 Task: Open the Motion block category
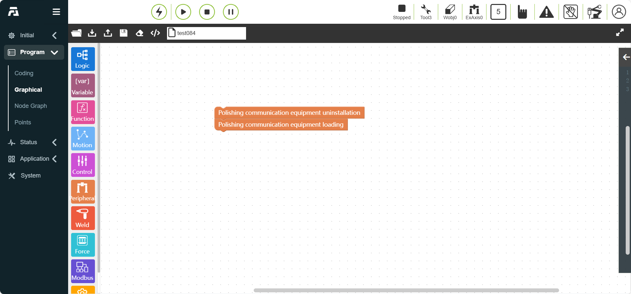coord(83,139)
